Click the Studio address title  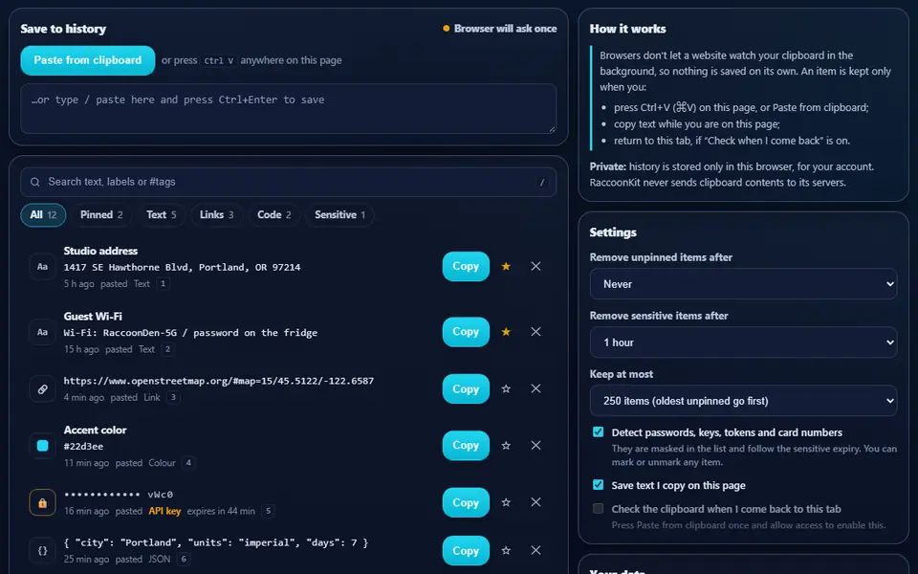(100, 251)
